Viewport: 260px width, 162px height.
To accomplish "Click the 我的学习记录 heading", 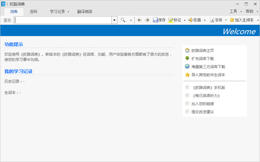I will click(x=18, y=72).
